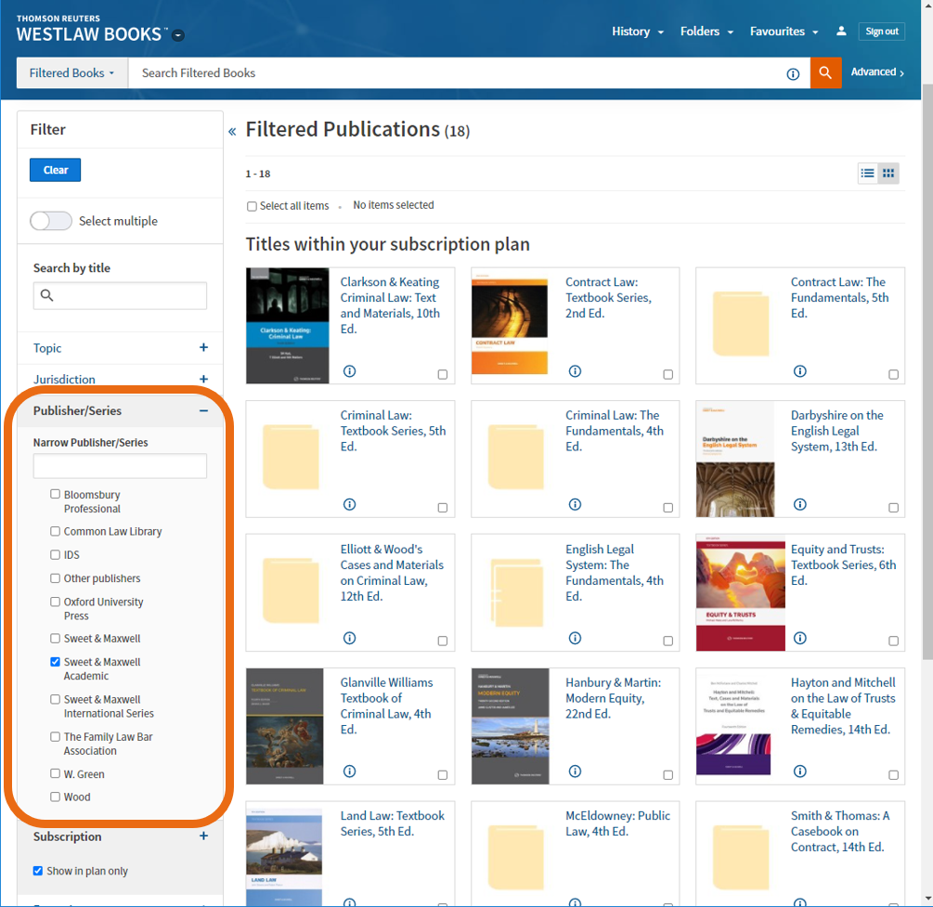Open search tips info icon in search bar

click(x=793, y=73)
